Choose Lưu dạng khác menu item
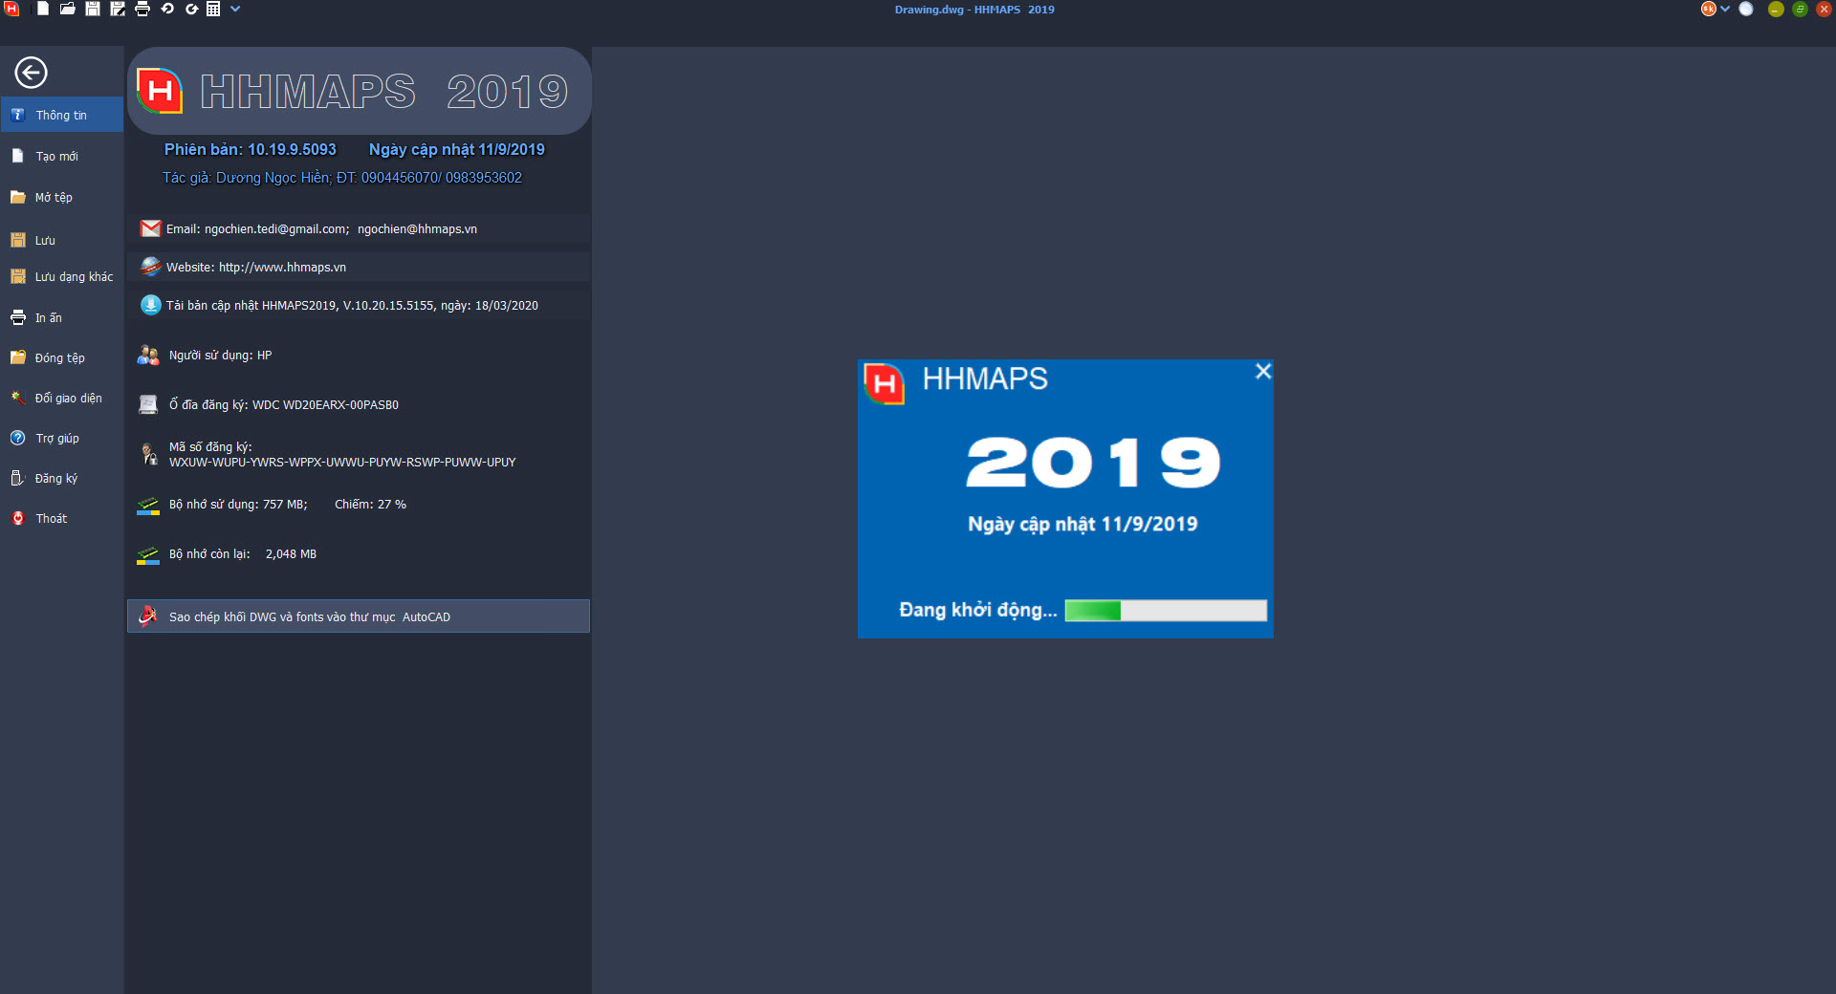Screen dimensions: 1836x994 (62, 276)
